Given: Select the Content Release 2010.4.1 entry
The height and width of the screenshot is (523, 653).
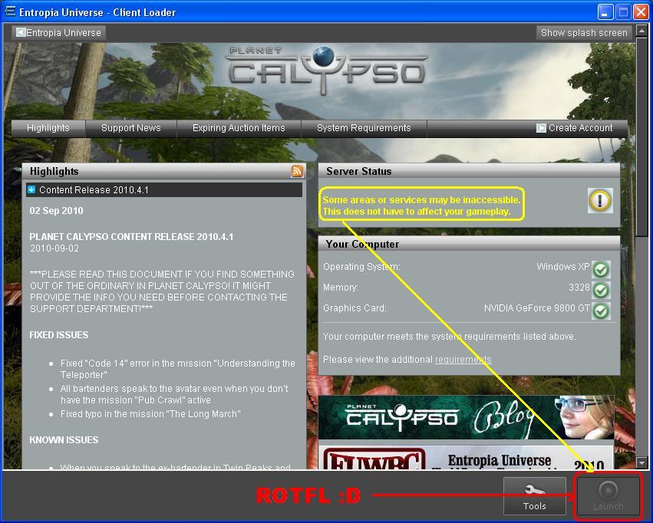Looking at the screenshot, I should point(164,189).
